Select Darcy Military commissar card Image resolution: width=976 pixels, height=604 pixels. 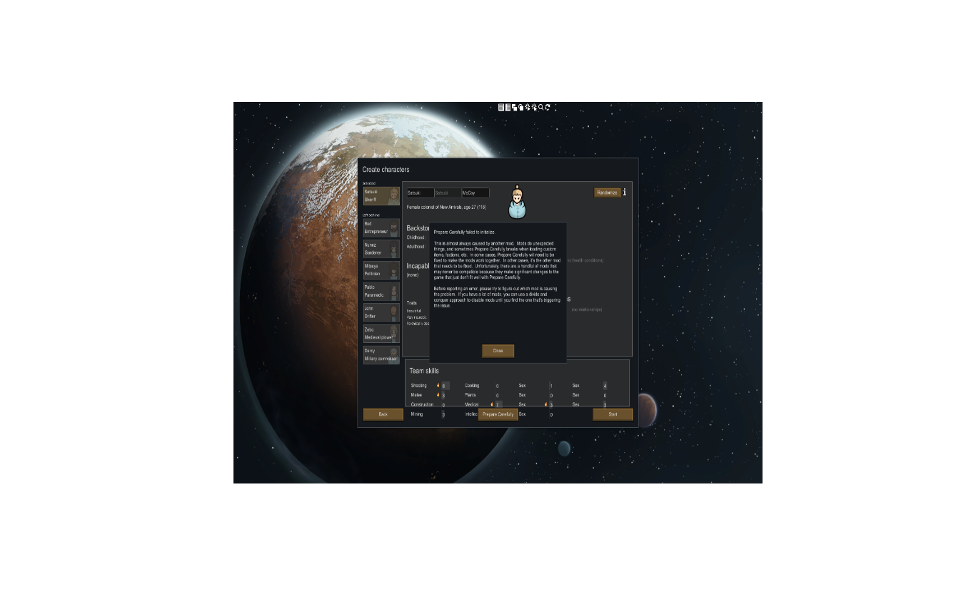[x=381, y=355]
